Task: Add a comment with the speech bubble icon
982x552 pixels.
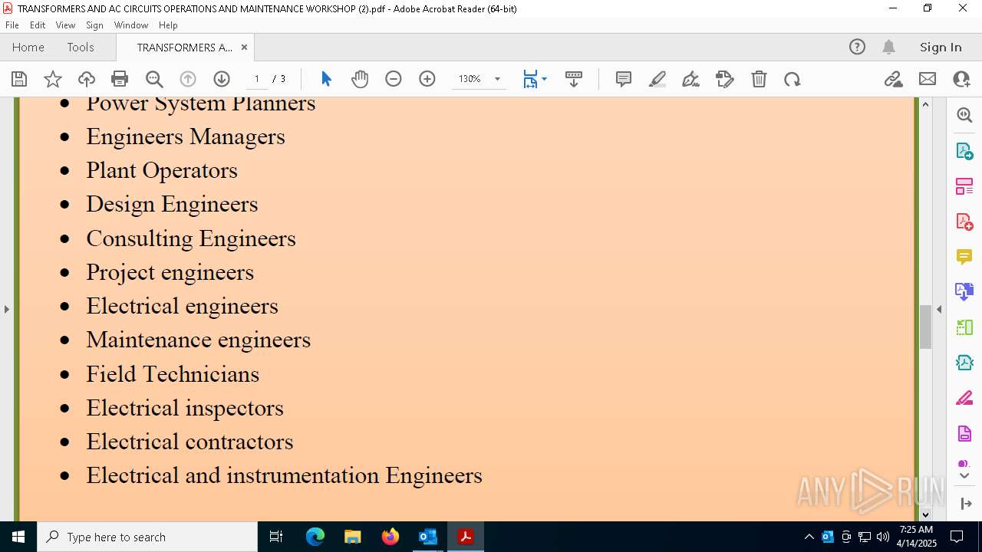Action: coord(624,79)
